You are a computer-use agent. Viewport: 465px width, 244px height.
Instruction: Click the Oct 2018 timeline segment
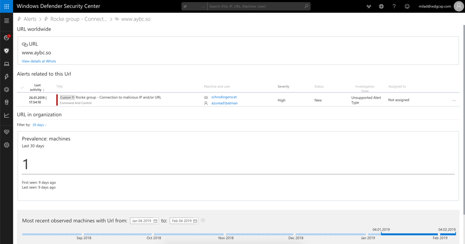pyautogui.click(x=188, y=234)
